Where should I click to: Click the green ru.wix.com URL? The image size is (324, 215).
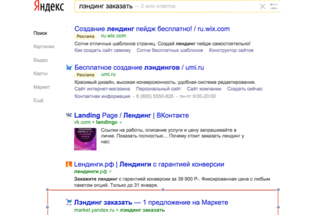[x=113, y=36]
